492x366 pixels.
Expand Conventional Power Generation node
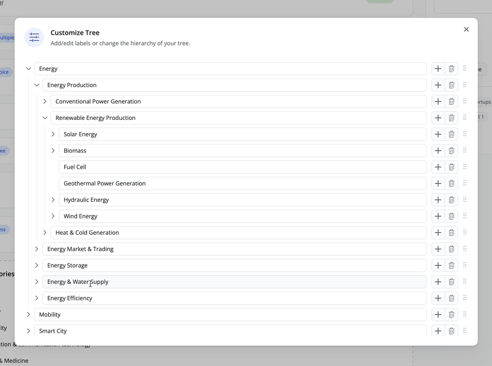[x=45, y=101]
